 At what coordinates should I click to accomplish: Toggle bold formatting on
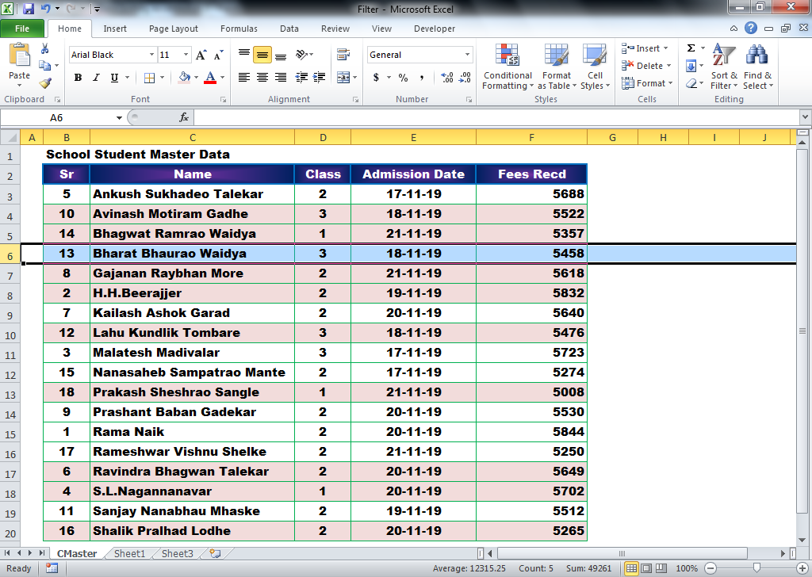(x=78, y=78)
